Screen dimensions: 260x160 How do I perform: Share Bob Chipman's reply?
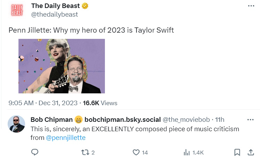tap(250, 152)
